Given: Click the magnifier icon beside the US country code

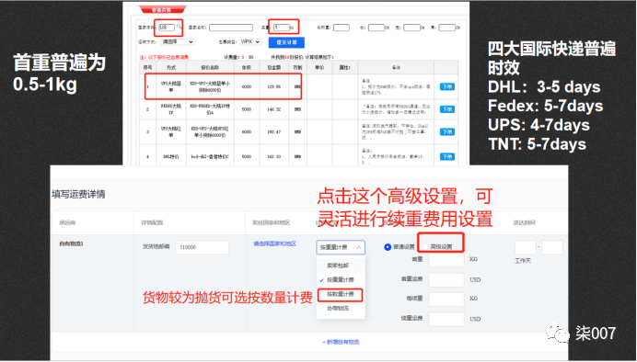Looking at the screenshot, I should [179, 27].
